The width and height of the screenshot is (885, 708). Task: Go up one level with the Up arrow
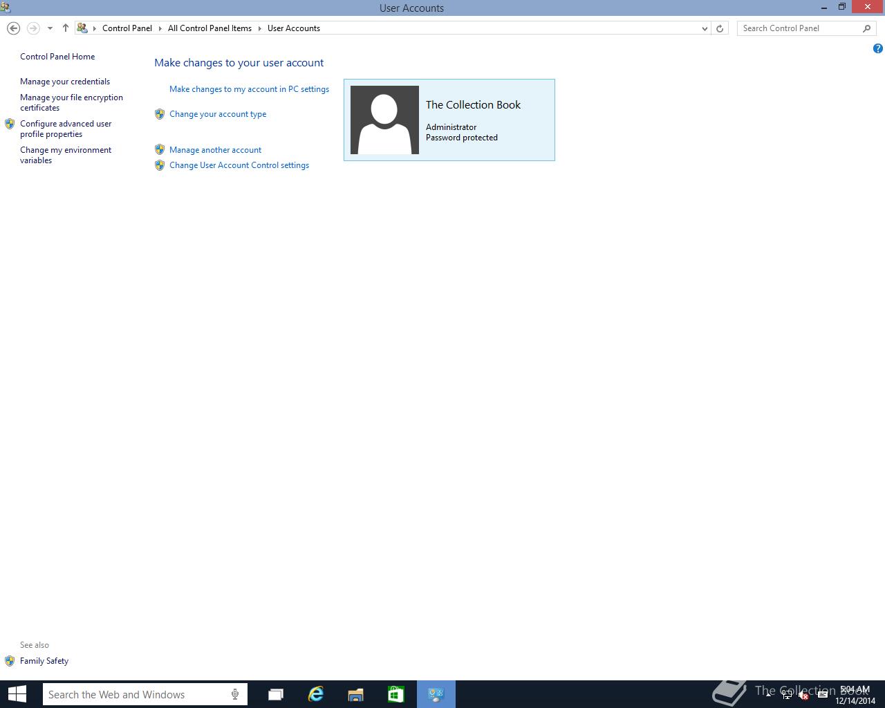(x=66, y=28)
